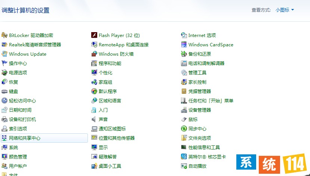
Task: Open the 家庭组 icon
Action: [94, 82]
